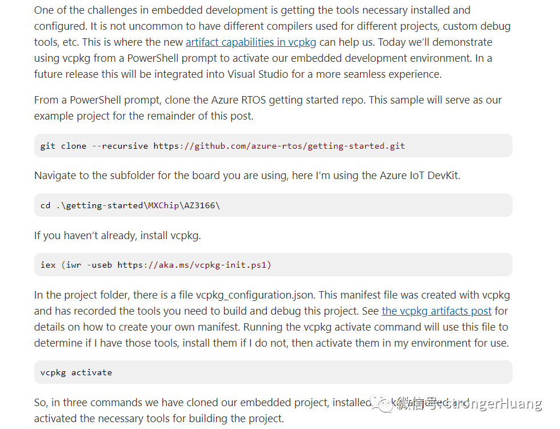Click the -useb flag in iex command
Screen dimensions: 560x429
pyautogui.click(x=99, y=265)
